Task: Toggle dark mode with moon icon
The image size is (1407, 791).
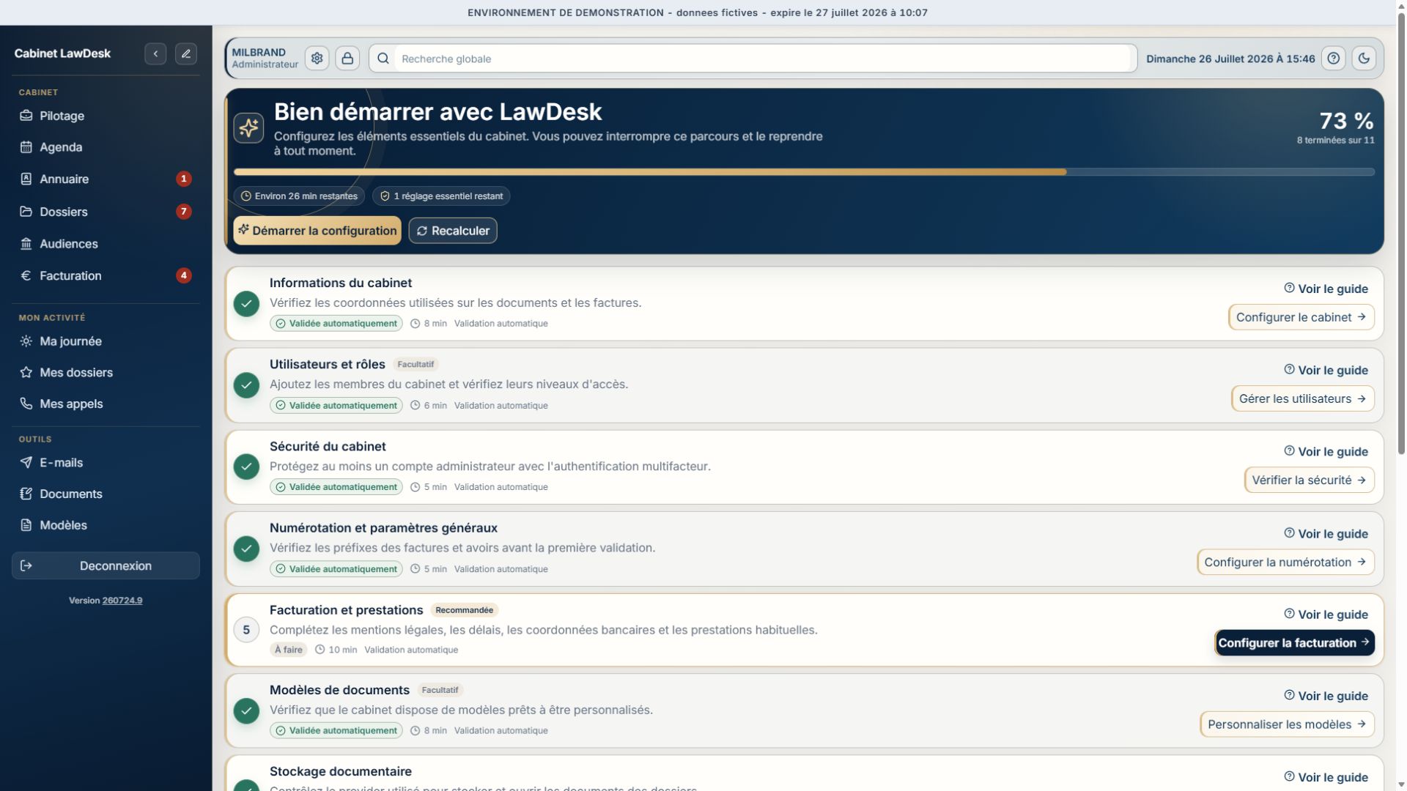Action: coord(1364,59)
